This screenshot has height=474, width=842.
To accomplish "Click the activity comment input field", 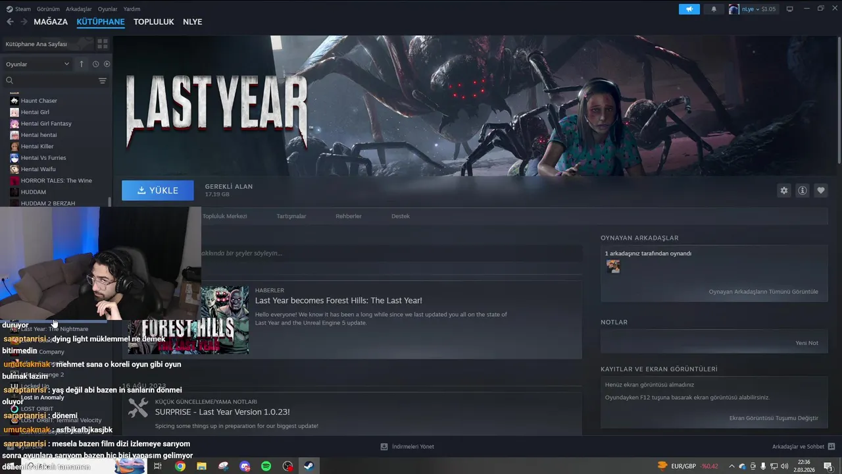I will [x=391, y=253].
